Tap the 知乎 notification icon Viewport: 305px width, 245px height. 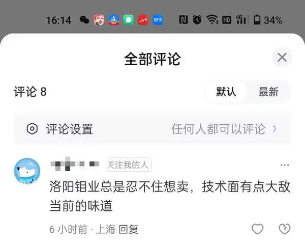pyautogui.click(x=158, y=20)
